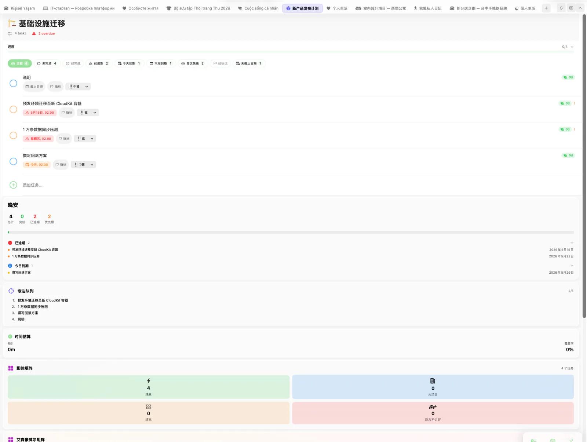This screenshot has height=442, width=587.
Task: Mark 撰写回滚方案 task complete
Action: [x=13, y=161]
